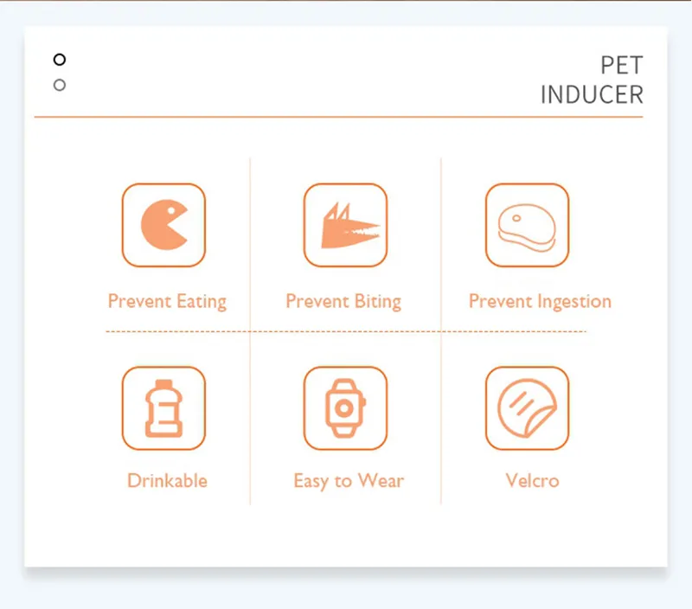Click the word "PET" in the header
692x609 pixels.
pyautogui.click(x=621, y=66)
